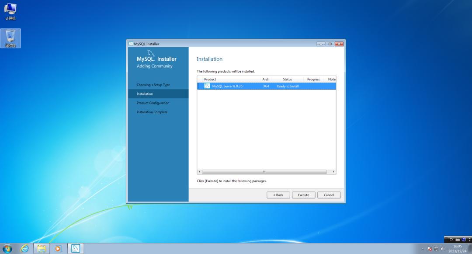Open Windows Explorer from the taskbar

pyautogui.click(x=41, y=249)
